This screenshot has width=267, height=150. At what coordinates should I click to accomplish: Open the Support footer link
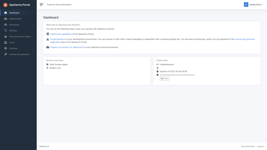[x=260, y=146]
